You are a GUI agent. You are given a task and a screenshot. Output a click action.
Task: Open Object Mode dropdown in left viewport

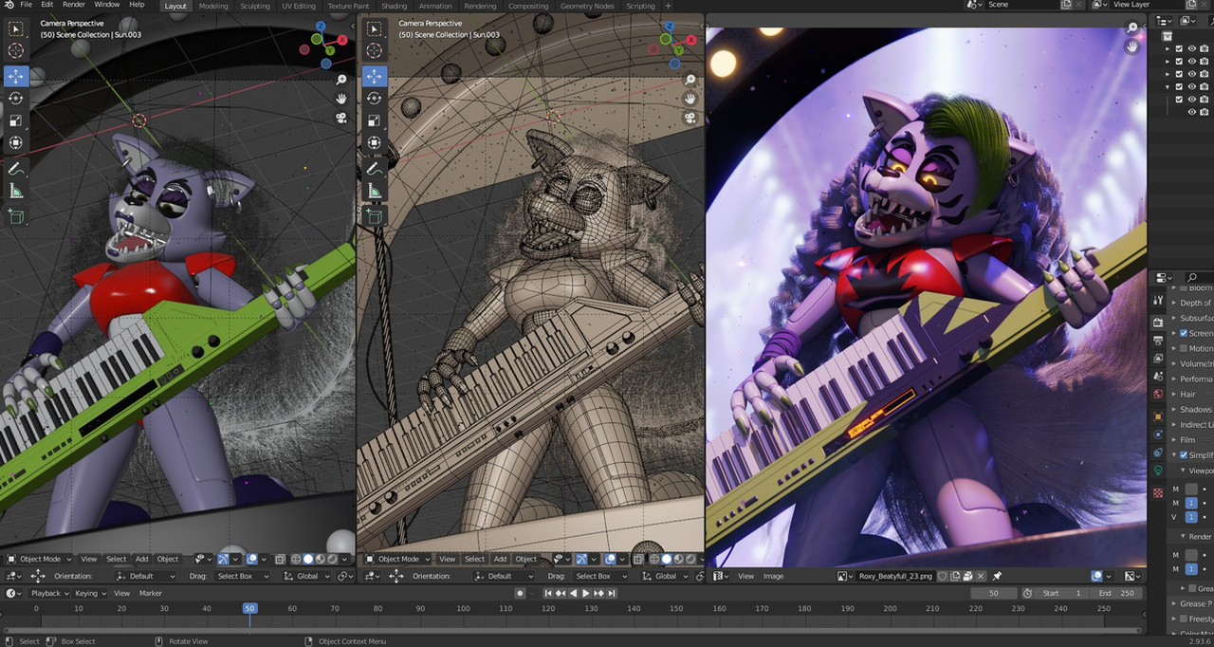39,559
